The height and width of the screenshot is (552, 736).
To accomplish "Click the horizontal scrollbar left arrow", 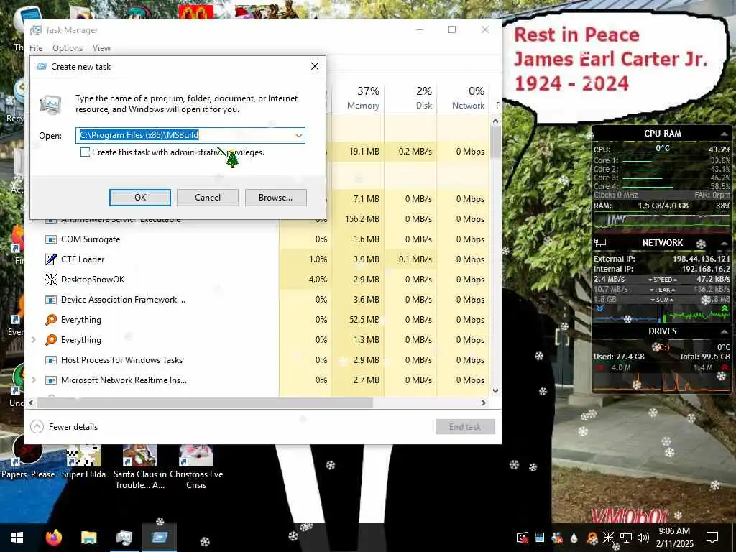I will pyautogui.click(x=32, y=402).
